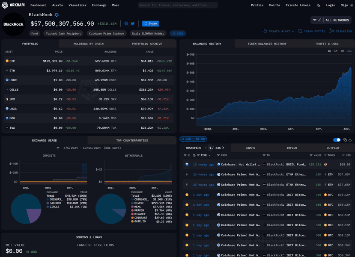Click the USDC coin icon in portfolio
Screen dimensions: 355x257
pos(7,80)
